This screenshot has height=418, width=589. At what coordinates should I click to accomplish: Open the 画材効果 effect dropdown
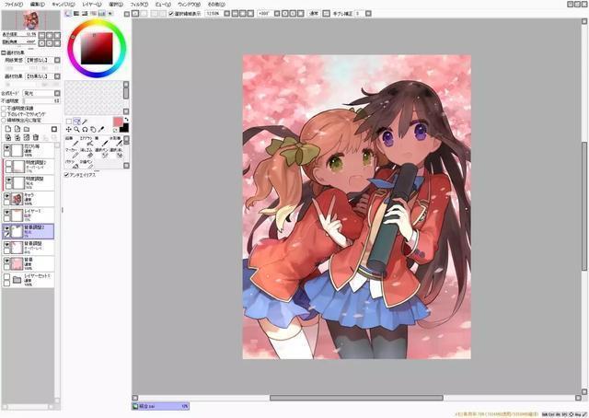(57, 76)
